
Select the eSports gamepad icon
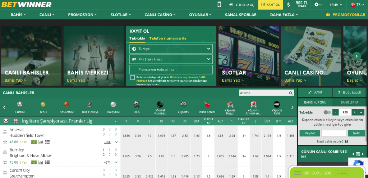pyautogui.click(x=183, y=104)
